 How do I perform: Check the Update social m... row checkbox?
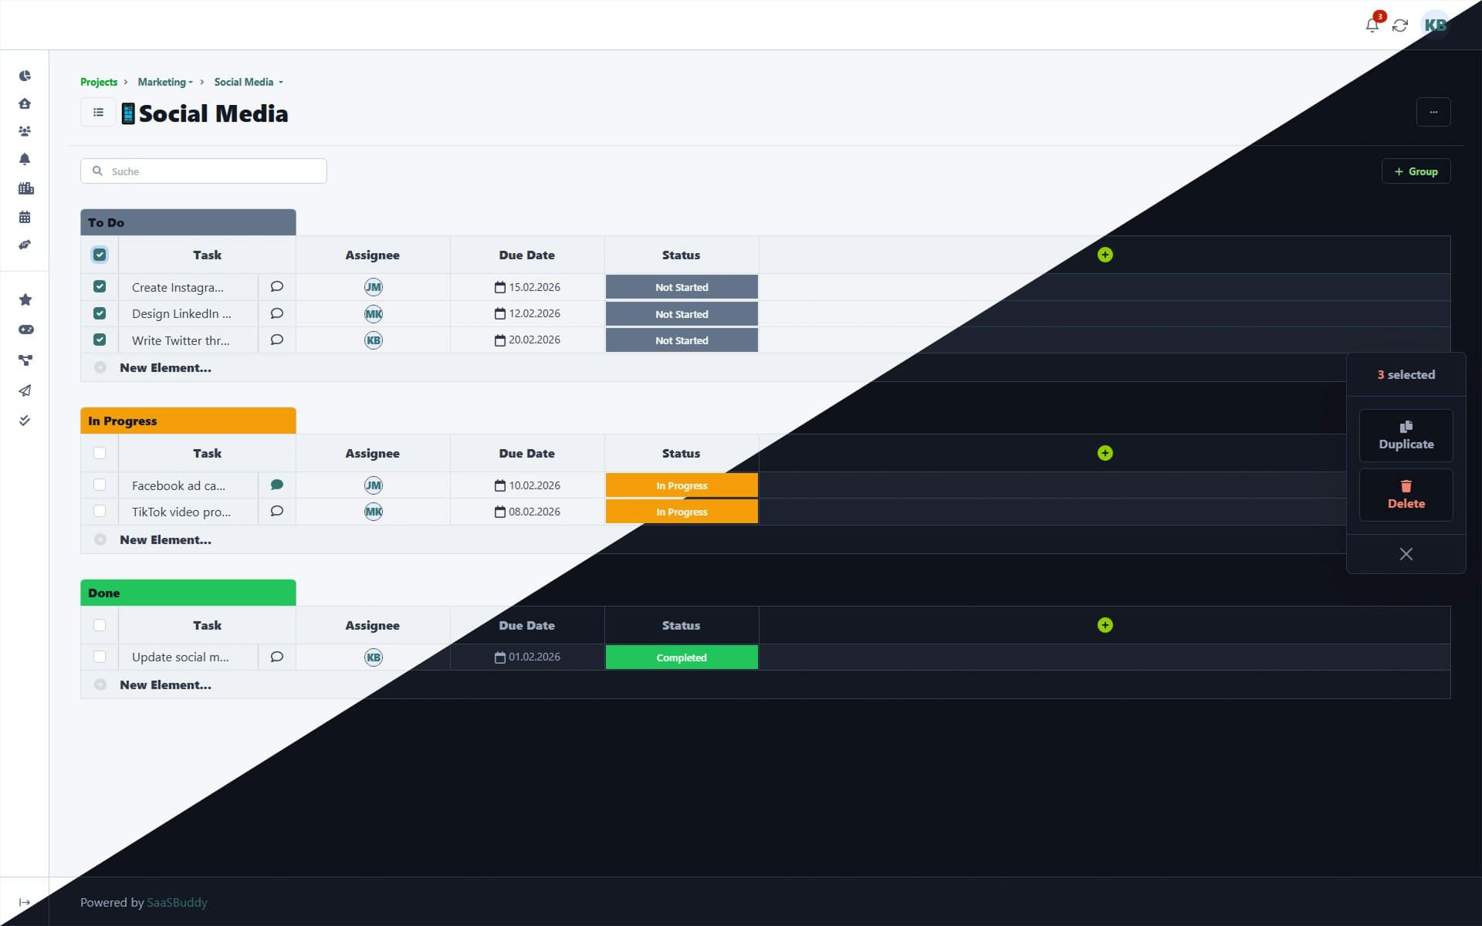coord(100,657)
